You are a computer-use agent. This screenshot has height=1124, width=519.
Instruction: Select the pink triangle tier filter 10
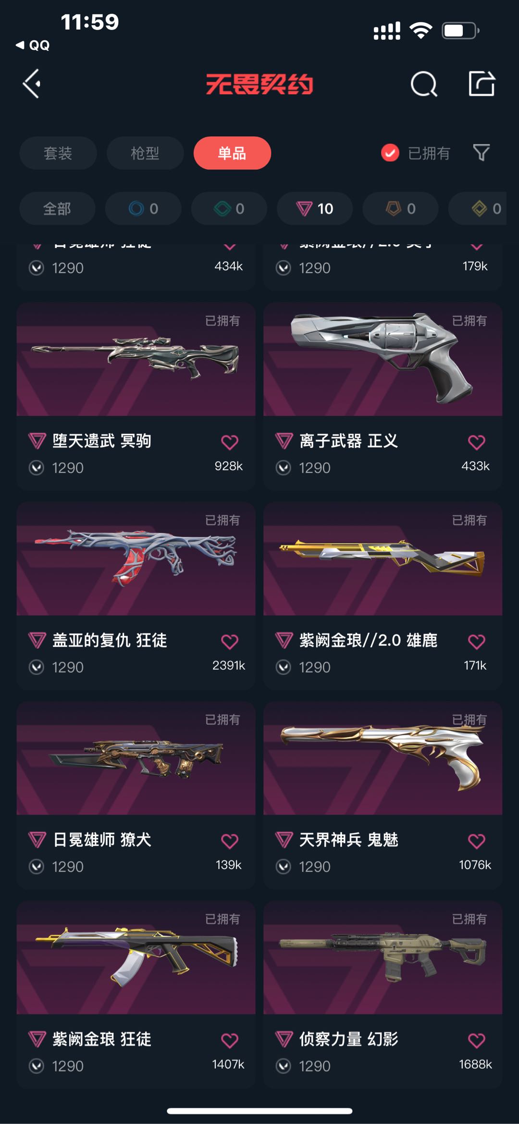coord(315,208)
